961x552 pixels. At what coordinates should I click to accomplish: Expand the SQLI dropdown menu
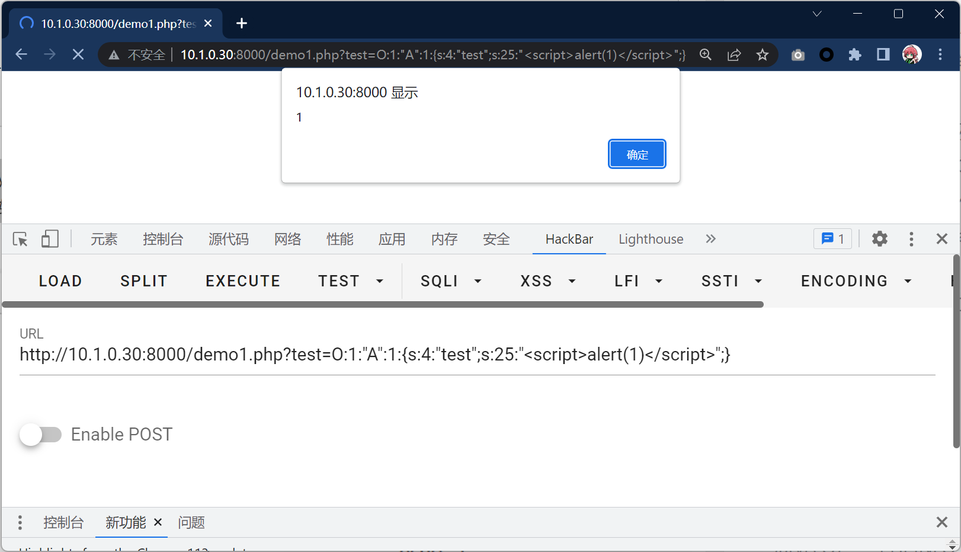pos(451,281)
